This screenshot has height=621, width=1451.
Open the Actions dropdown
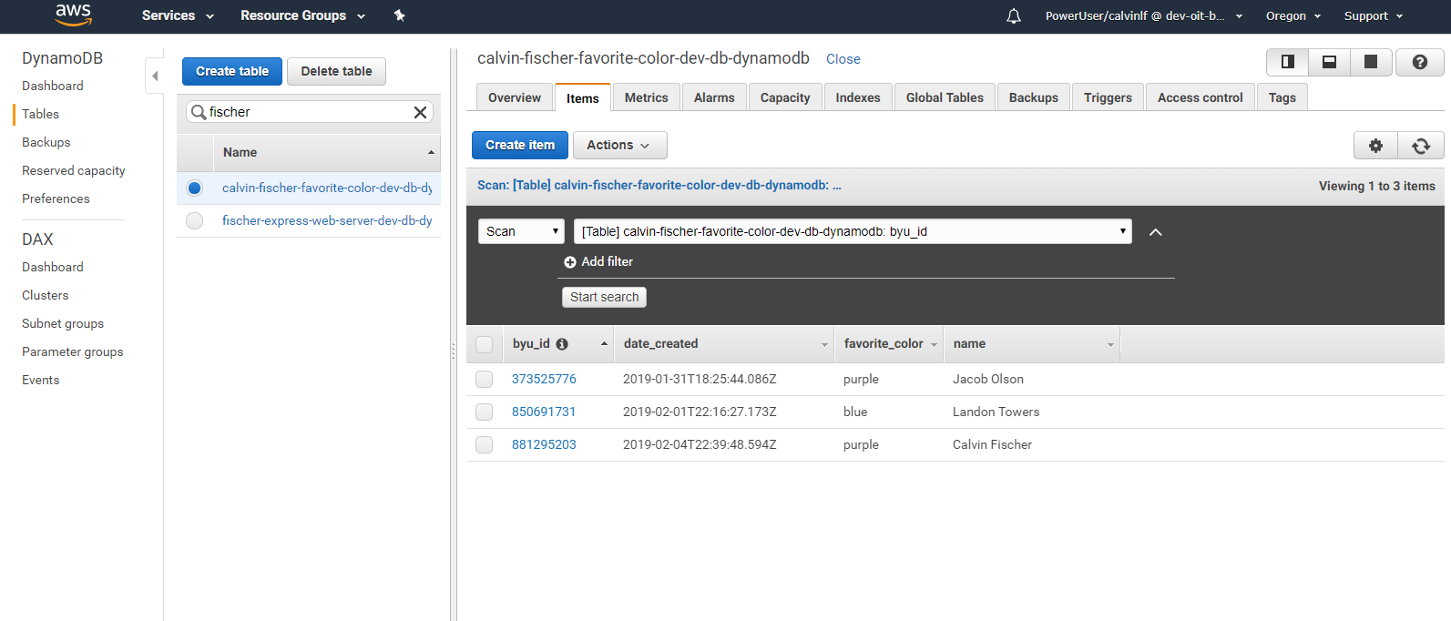pos(619,145)
